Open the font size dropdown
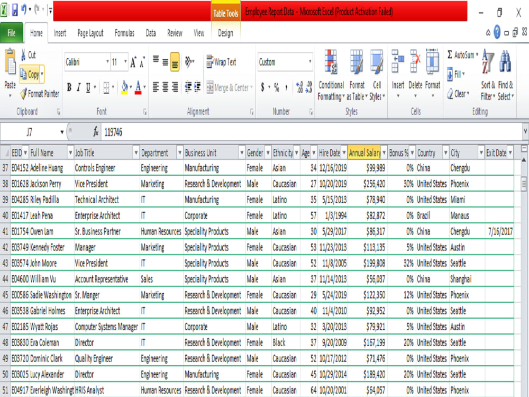This screenshot has width=529, height=397. pos(125,62)
